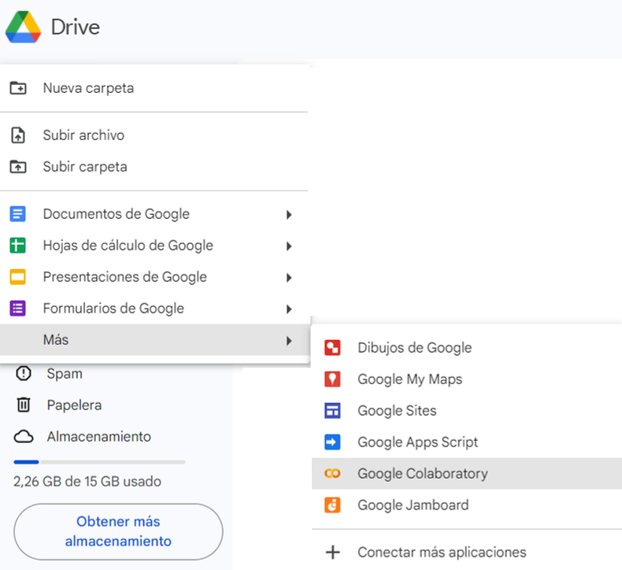The width and height of the screenshot is (622, 570).
Task: Click the green Hojas de cálculo icon
Action: coord(18,246)
